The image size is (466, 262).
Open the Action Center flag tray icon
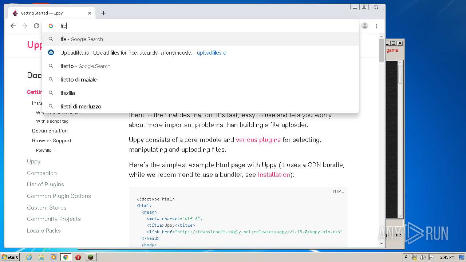(x=431, y=257)
